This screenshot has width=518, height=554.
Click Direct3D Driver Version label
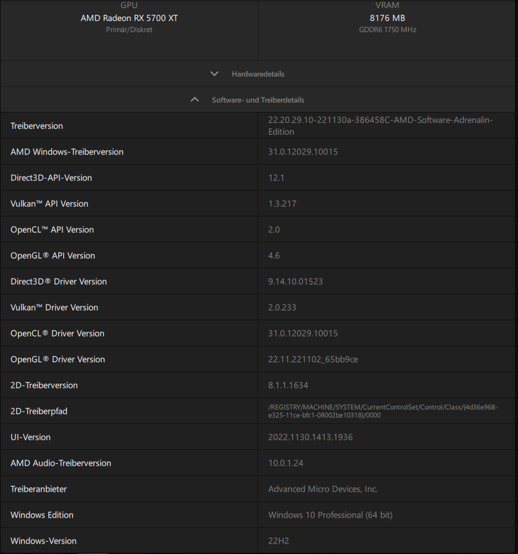pyautogui.click(x=58, y=282)
